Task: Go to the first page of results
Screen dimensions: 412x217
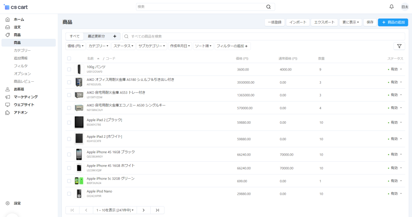Action: [x=72, y=210]
